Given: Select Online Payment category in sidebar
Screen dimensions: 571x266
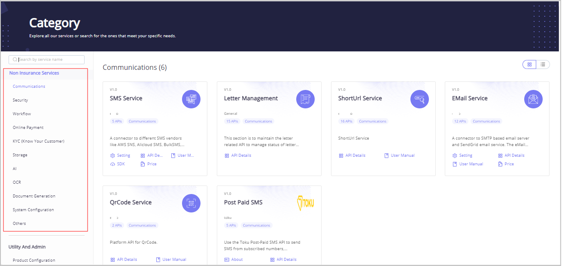Looking at the screenshot, I should tap(28, 128).
